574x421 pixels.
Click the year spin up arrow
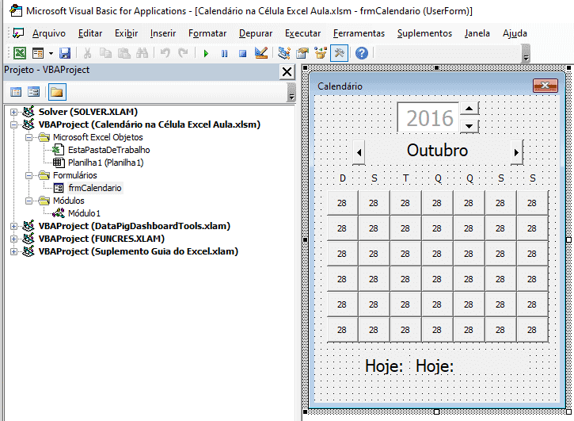click(x=469, y=109)
